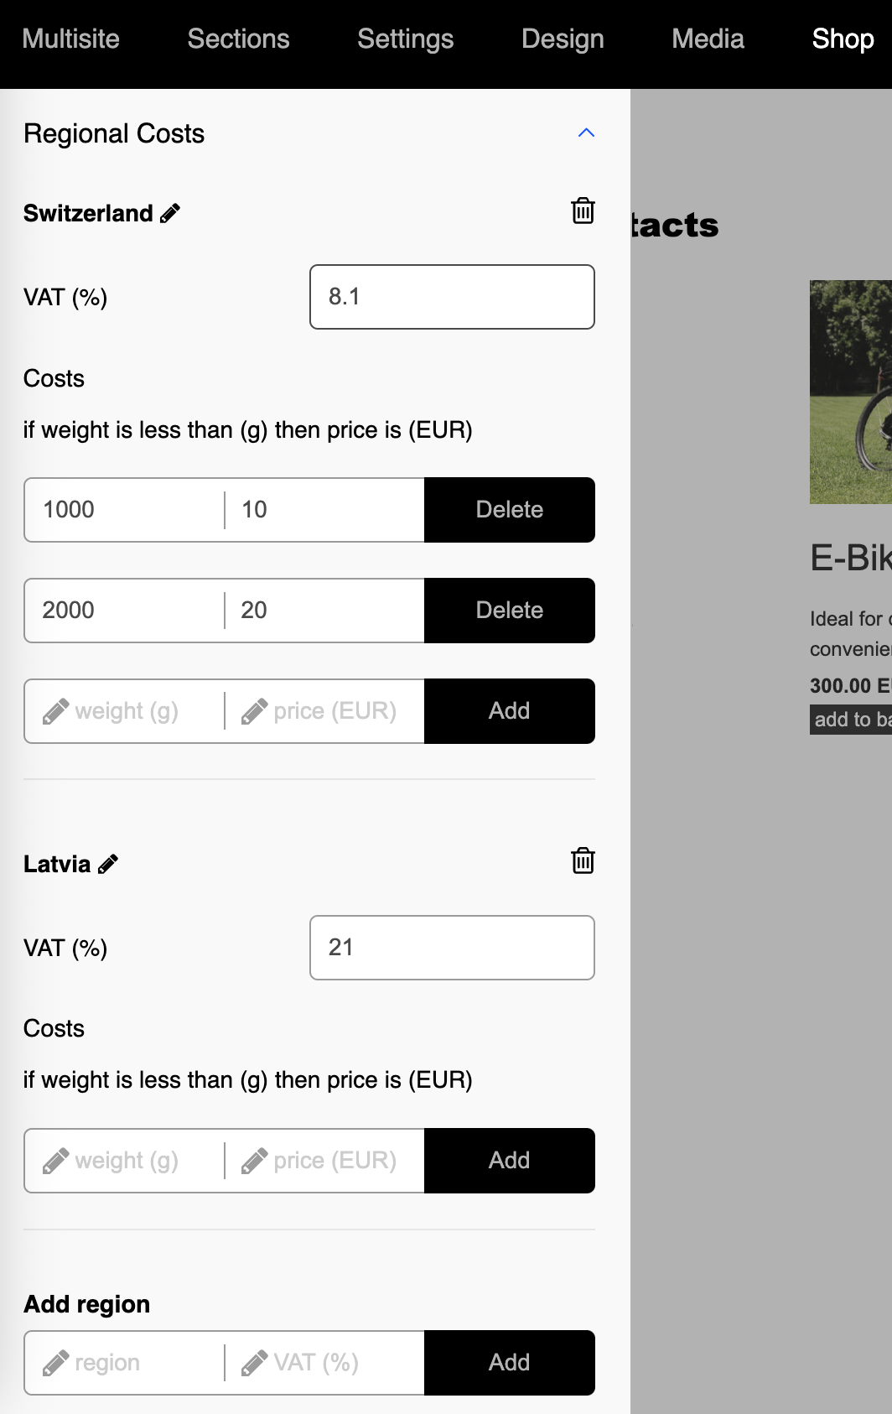This screenshot has height=1414, width=892.
Task: Collapse the Regional Costs section chevron
Action: 586,133
